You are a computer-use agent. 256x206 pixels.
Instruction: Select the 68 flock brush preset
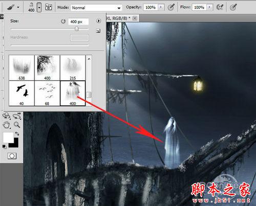47,93
